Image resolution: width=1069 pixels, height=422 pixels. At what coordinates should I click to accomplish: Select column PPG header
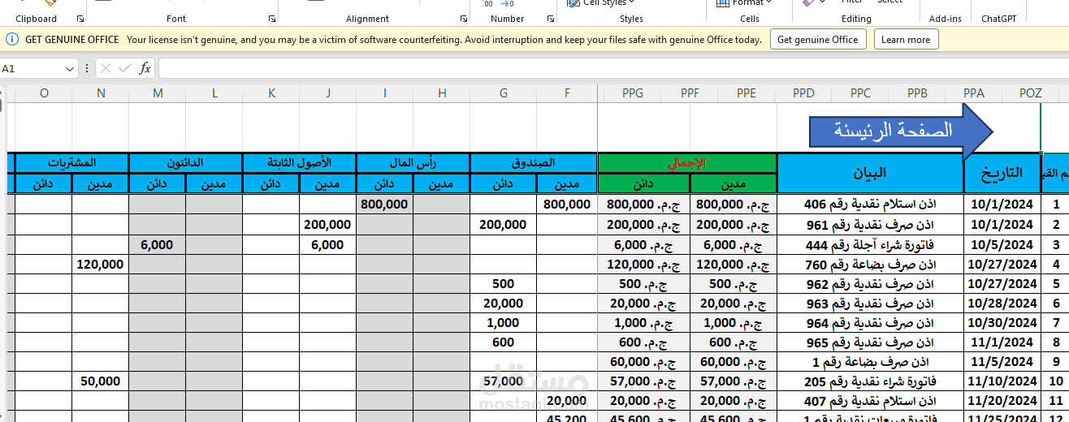(633, 93)
